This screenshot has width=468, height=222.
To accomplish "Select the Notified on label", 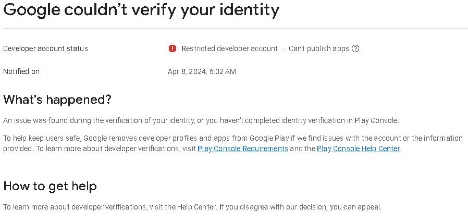I will [21, 71].
